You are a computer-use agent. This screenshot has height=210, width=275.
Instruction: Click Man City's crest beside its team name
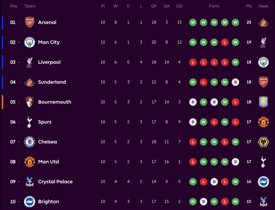pyautogui.click(x=30, y=42)
